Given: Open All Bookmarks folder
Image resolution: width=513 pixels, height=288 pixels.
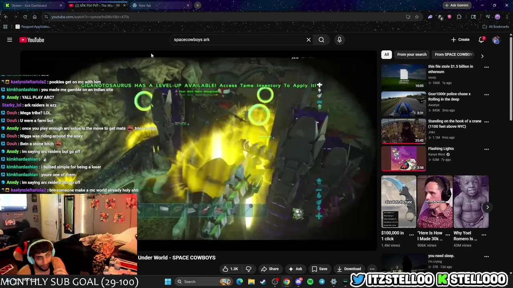Looking at the screenshot, I should [x=496, y=27].
